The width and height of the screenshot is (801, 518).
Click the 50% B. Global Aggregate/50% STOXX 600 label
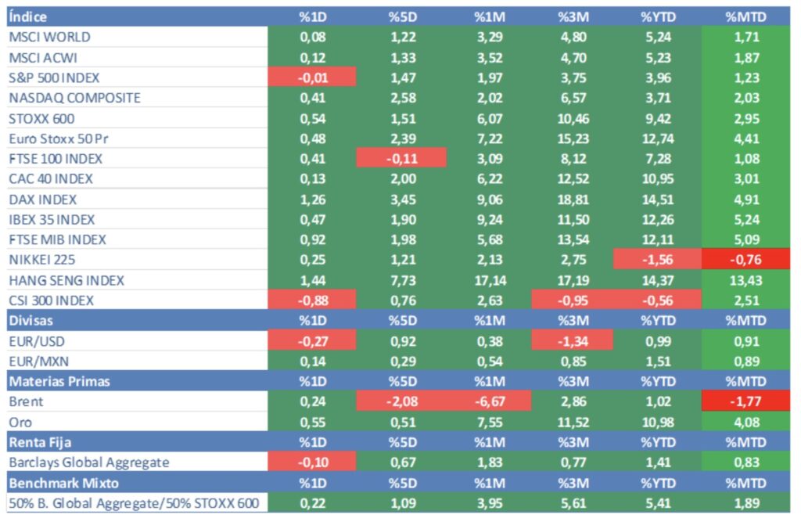[133, 503]
